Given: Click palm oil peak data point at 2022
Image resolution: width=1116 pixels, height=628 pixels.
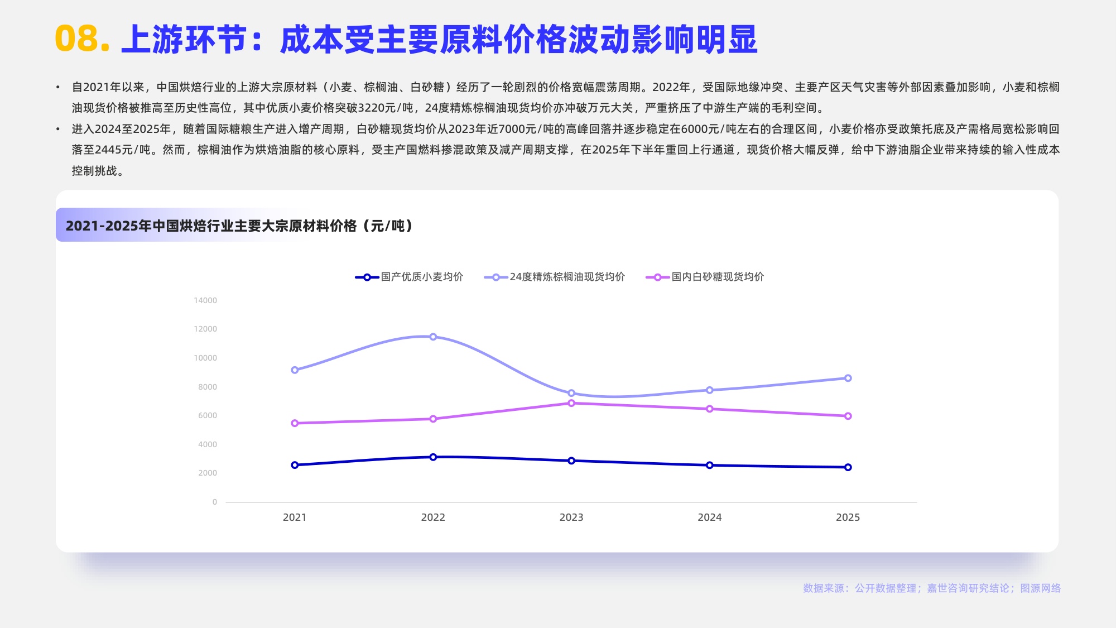Looking at the screenshot, I should [x=433, y=337].
